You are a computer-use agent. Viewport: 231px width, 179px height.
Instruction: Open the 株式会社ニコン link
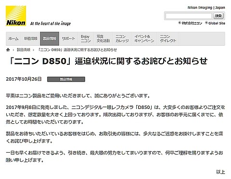coord(192,23)
